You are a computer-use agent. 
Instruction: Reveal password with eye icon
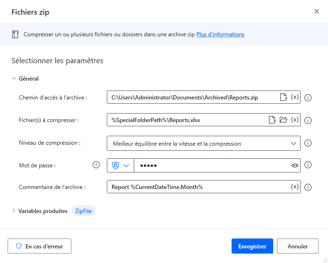(295, 165)
